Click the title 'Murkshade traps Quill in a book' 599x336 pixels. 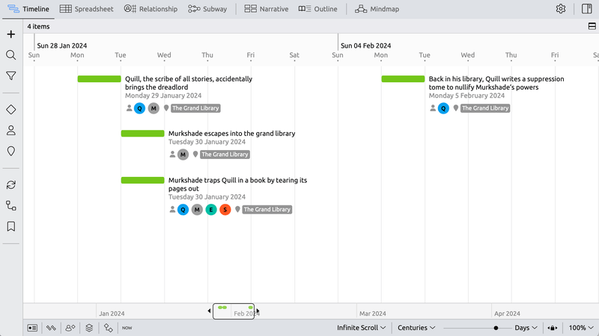click(237, 184)
